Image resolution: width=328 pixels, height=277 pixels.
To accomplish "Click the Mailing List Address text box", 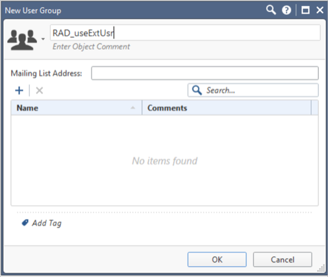I will click(x=205, y=73).
